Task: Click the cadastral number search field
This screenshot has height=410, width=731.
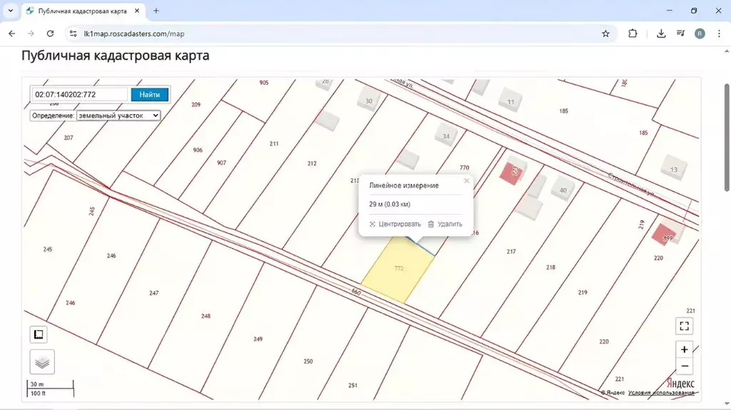Action: 79,94
